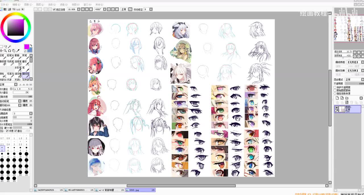Open 编辑 menu

[16, 5]
